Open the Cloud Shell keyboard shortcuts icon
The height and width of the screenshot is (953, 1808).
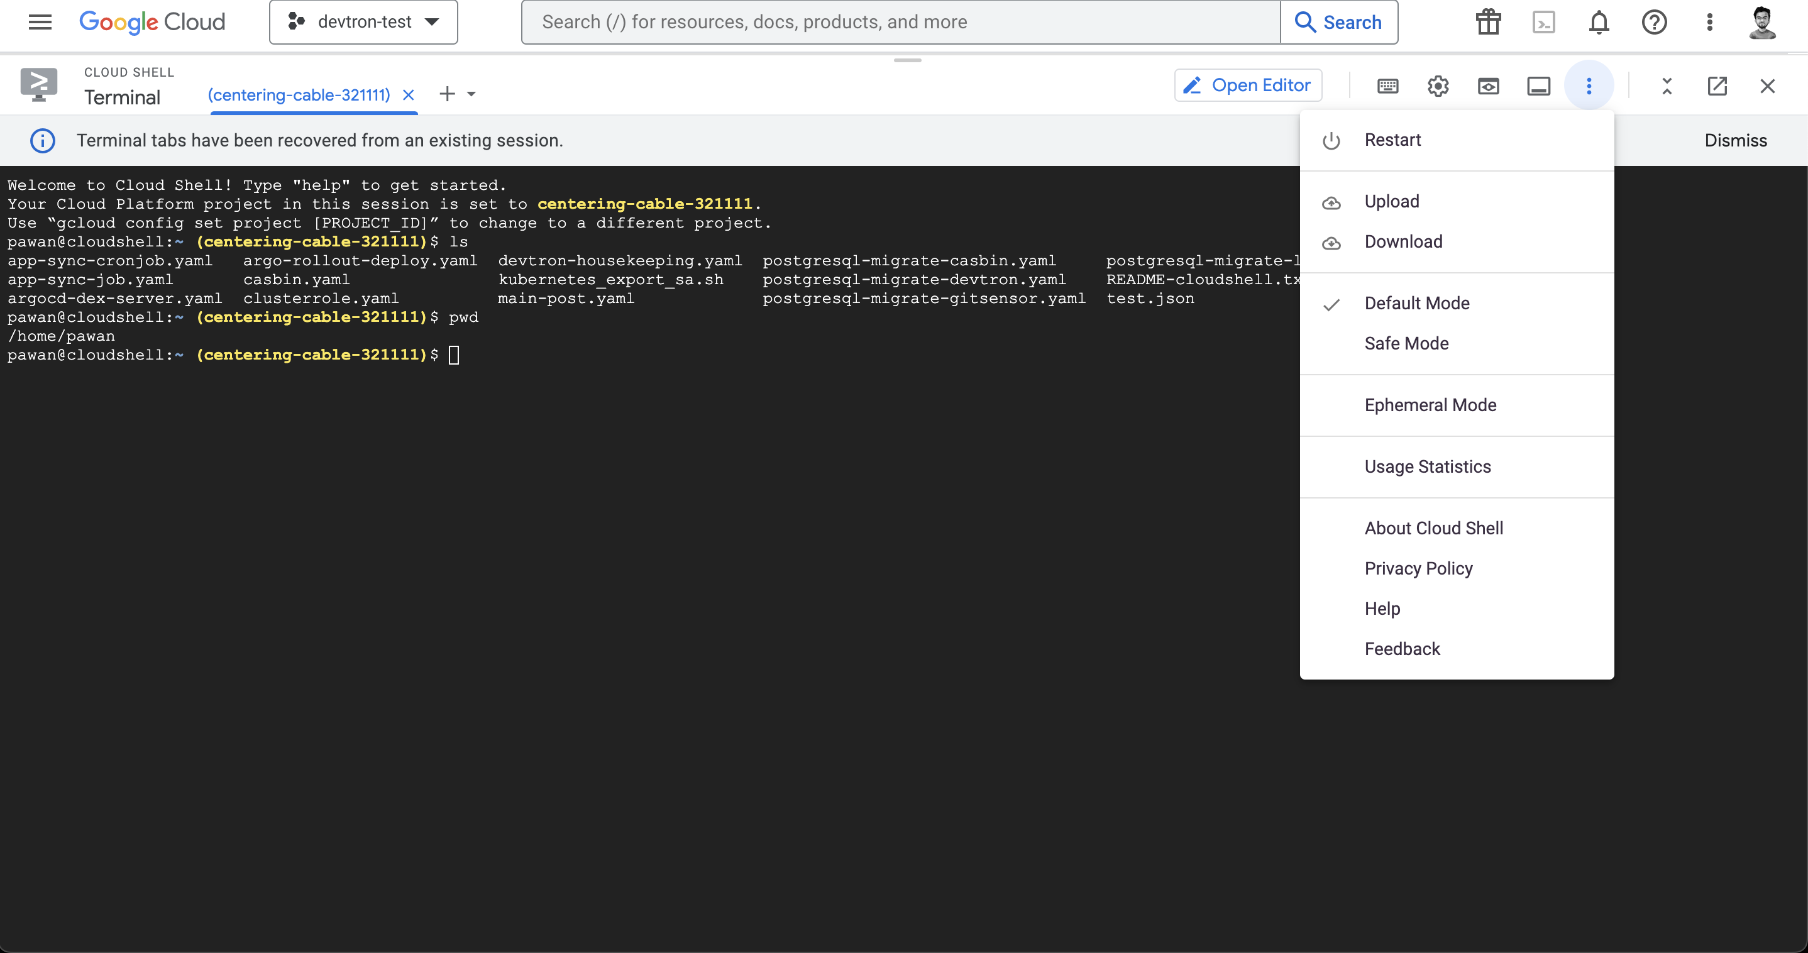coord(1387,85)
